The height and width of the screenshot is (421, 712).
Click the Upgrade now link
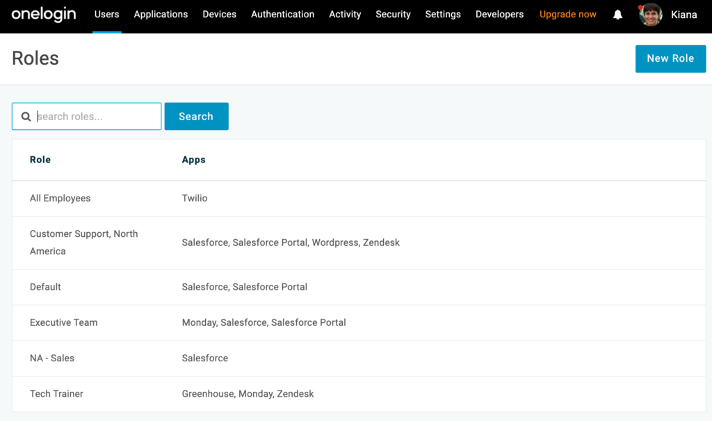567,14
